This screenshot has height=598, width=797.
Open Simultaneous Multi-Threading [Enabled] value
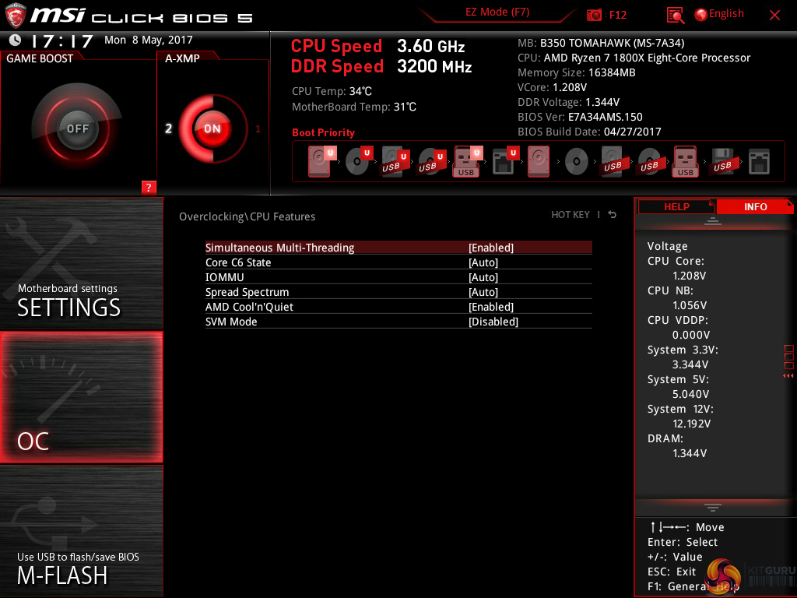[491, 248]
